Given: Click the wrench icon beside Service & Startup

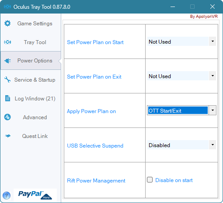Looking at the screenshot, I should point(7,79).
